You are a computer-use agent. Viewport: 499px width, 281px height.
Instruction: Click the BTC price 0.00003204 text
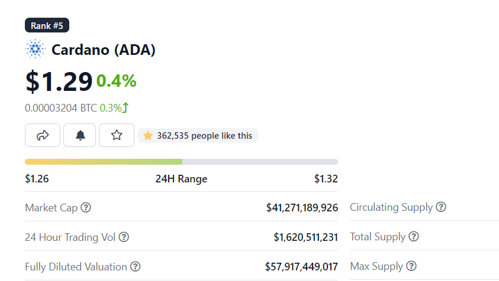[x=61, y=108]
